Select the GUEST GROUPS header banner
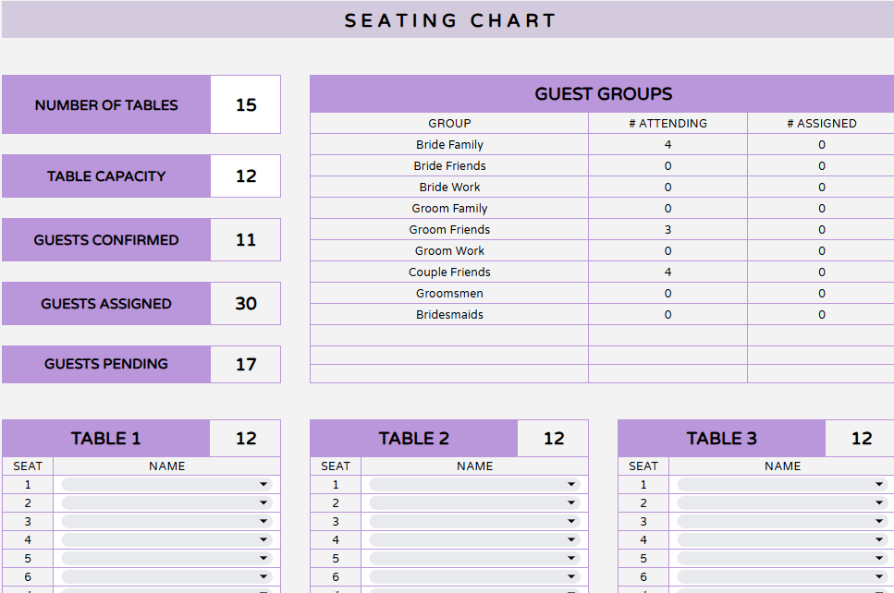The image size is (894, 593). click(601, 93)
